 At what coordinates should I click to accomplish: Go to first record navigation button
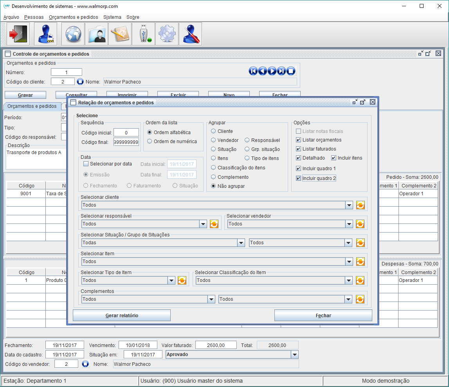[253, 71]
